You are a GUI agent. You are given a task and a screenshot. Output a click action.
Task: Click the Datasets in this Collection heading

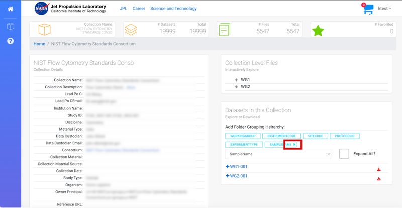[258, 110]
